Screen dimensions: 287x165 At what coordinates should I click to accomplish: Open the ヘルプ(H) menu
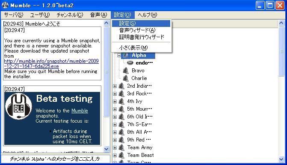tap(147, 15)
